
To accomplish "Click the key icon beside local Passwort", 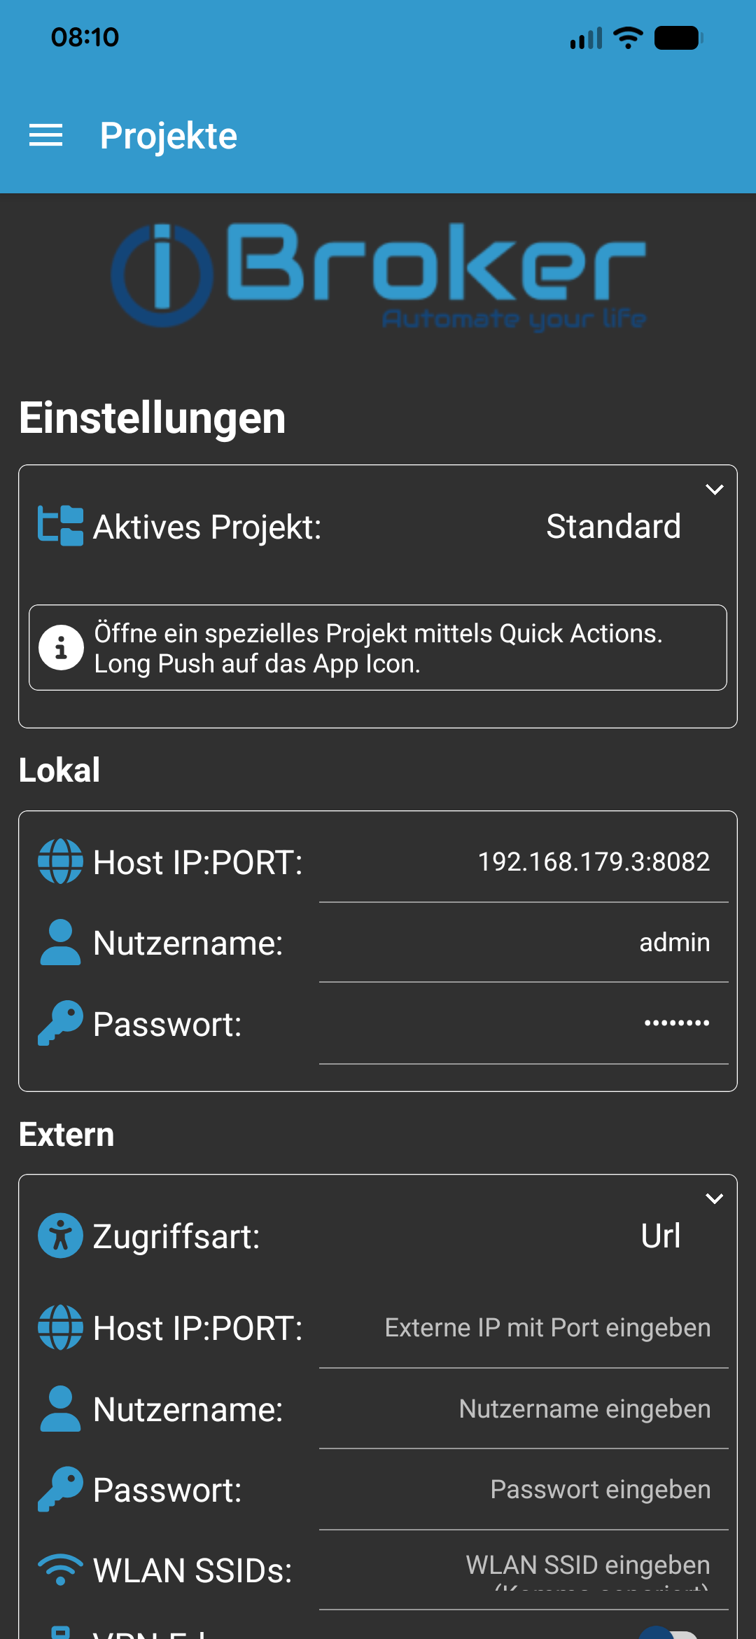I will point(60,1023).
